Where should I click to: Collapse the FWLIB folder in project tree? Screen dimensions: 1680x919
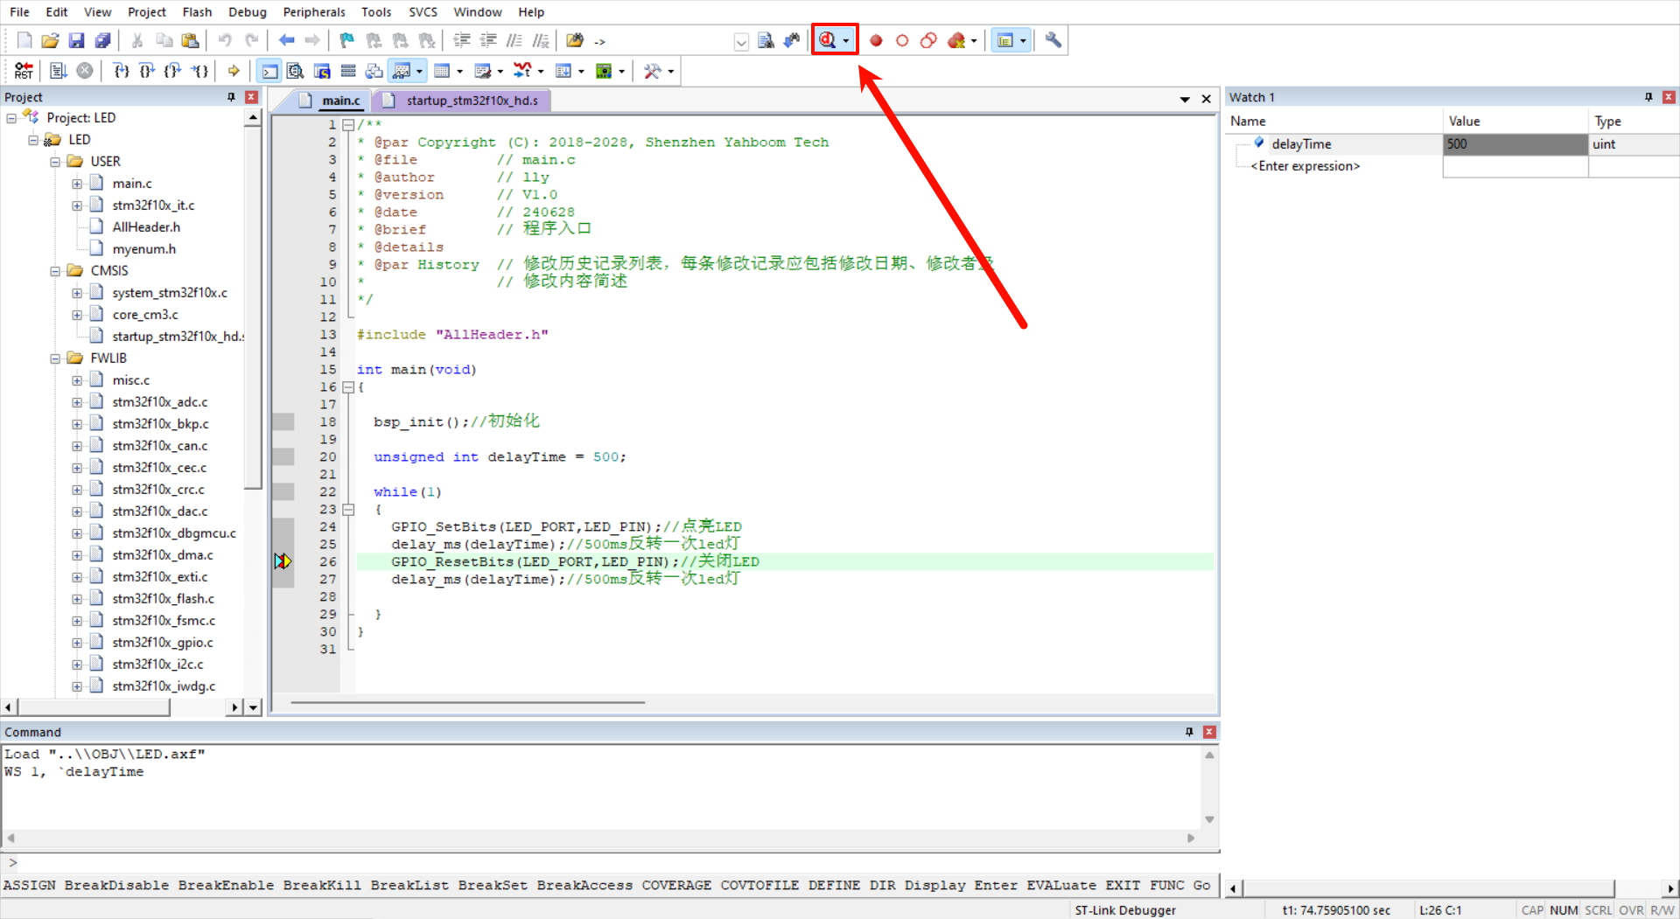coord(55,359)
